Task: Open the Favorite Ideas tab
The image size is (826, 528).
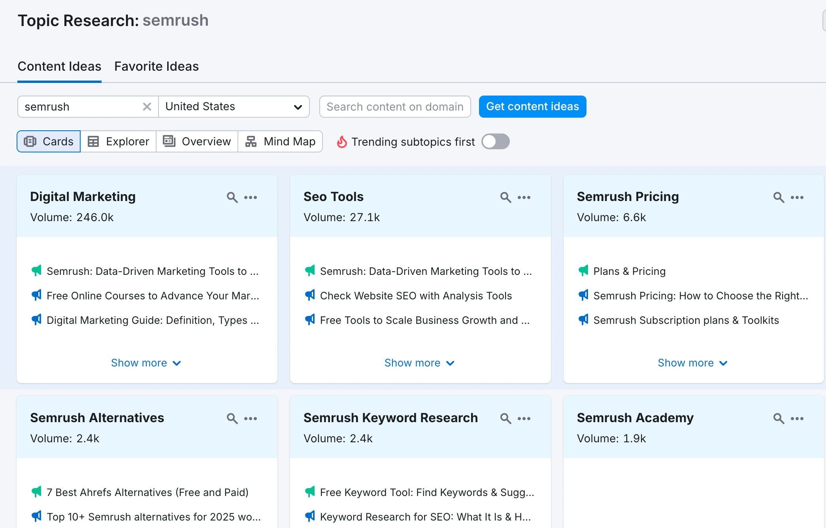Action: coord(157,66)
